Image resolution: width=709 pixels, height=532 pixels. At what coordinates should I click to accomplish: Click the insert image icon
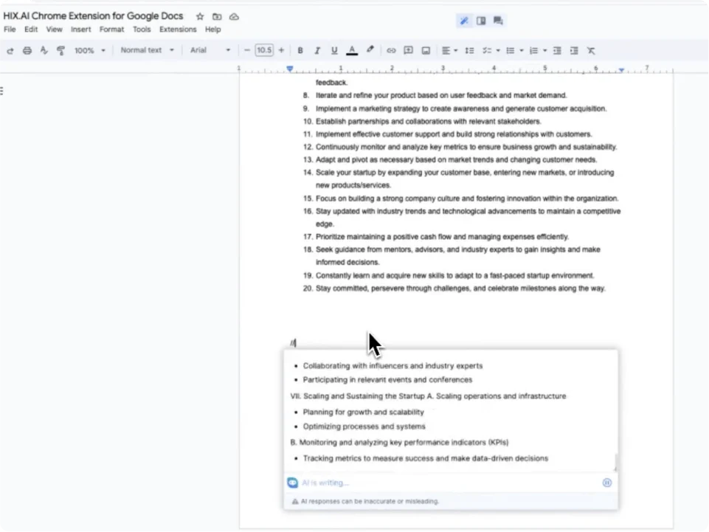426,50
